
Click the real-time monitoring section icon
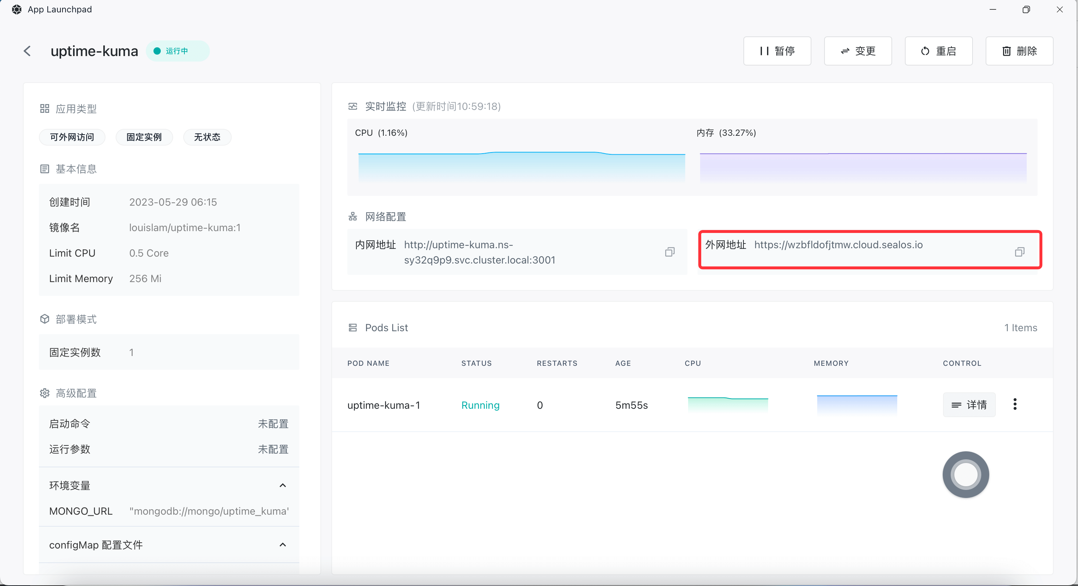(353, 106)
